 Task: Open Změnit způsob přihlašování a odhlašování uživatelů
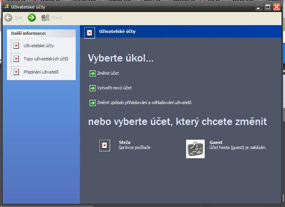[x=144, y=103]
